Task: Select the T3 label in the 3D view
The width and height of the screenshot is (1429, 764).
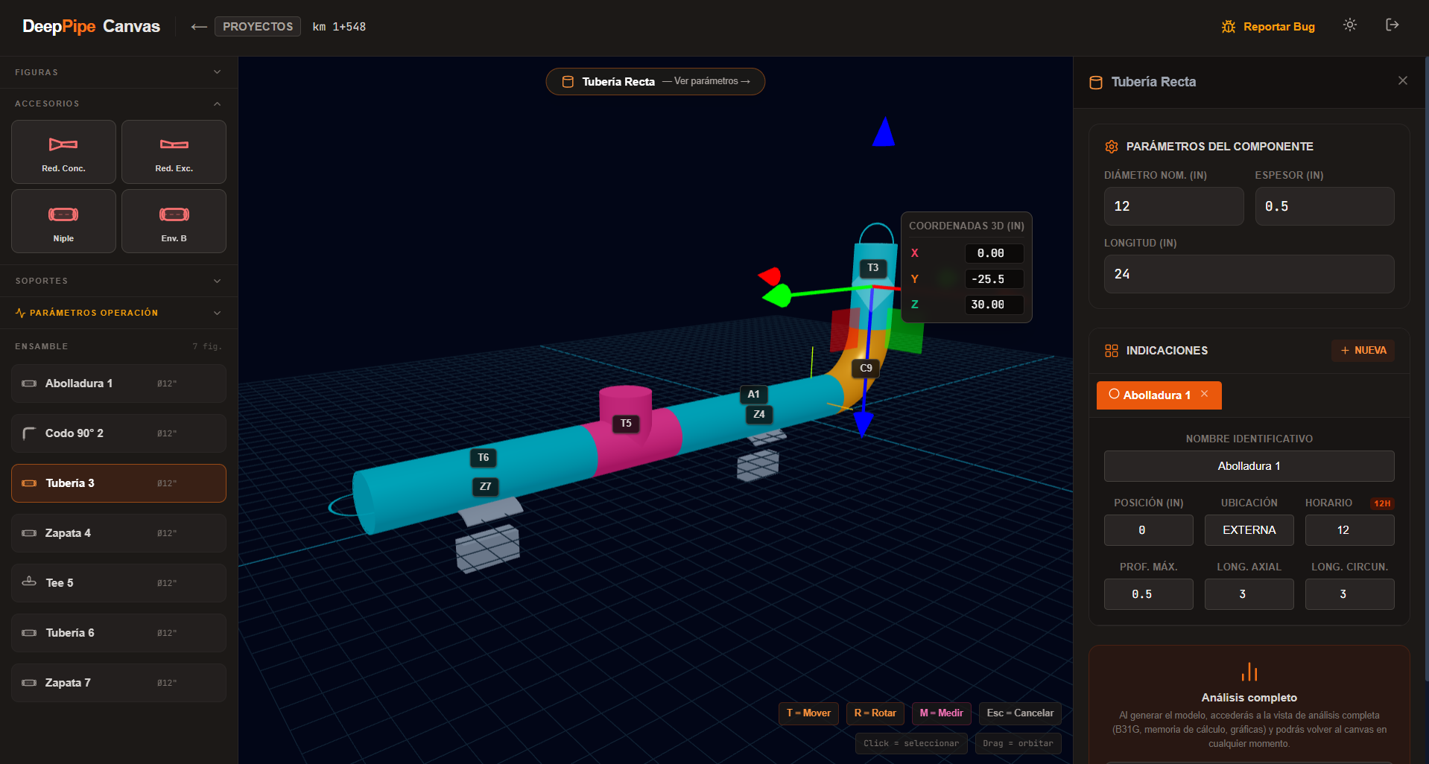Action: tap(873, 267)
